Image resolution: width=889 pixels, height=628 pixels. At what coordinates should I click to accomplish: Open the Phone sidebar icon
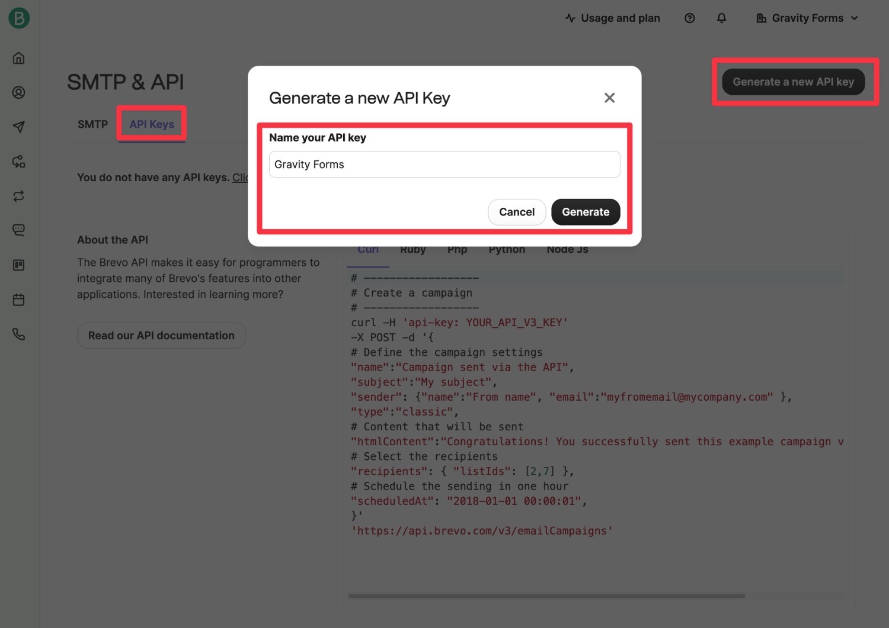point(19,334)
